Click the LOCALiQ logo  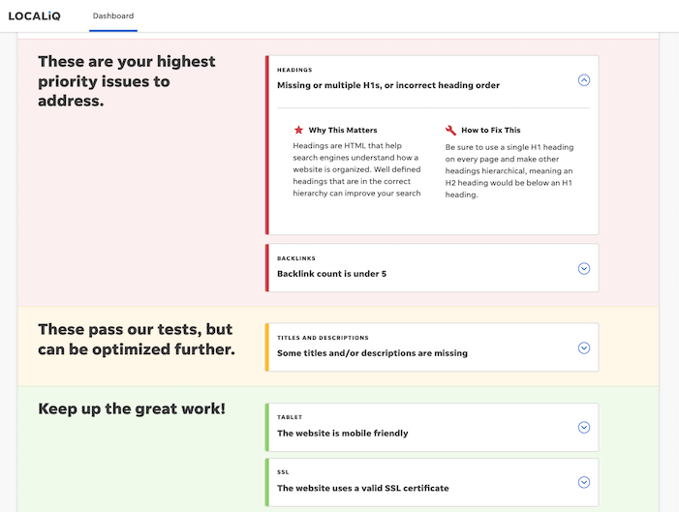coord(34,16)
